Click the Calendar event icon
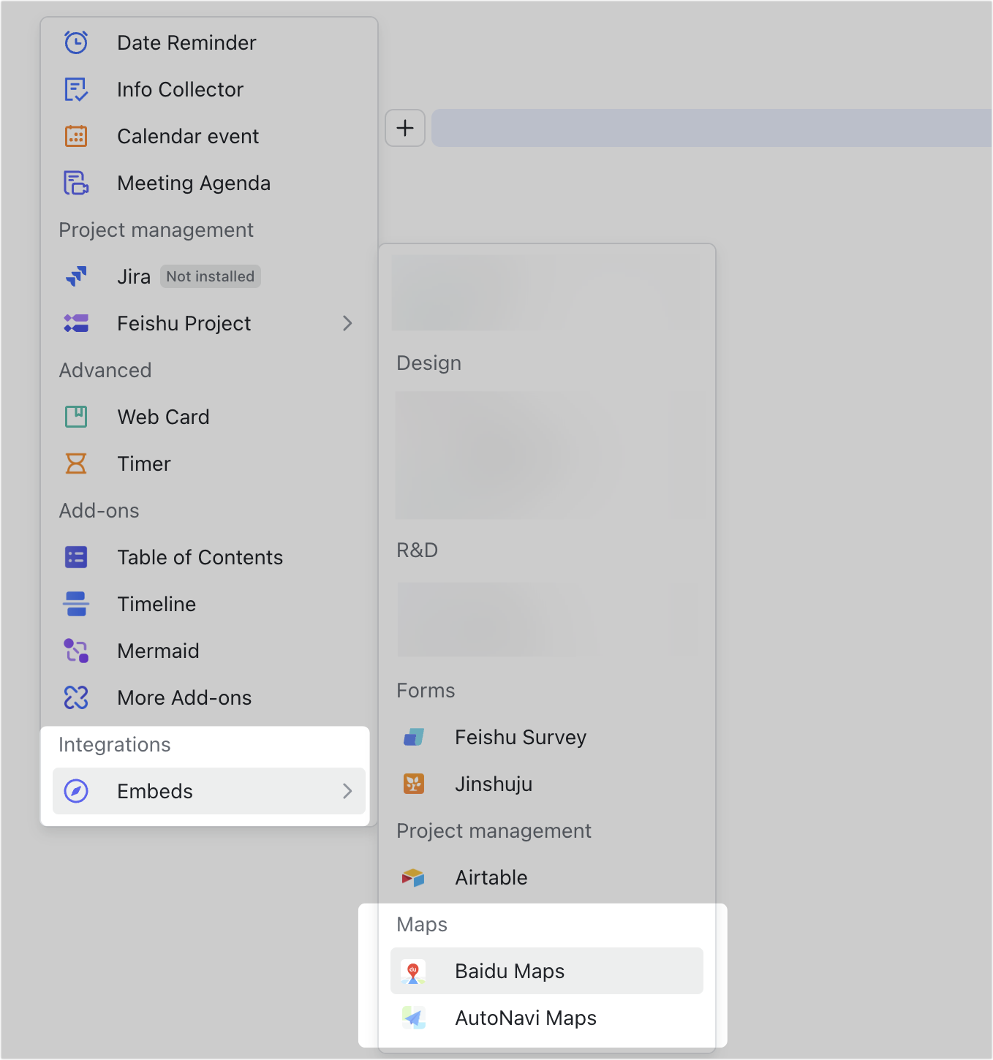Image resolution: width=993 pixels, height=1060 pixels. (x=76, y=136)
